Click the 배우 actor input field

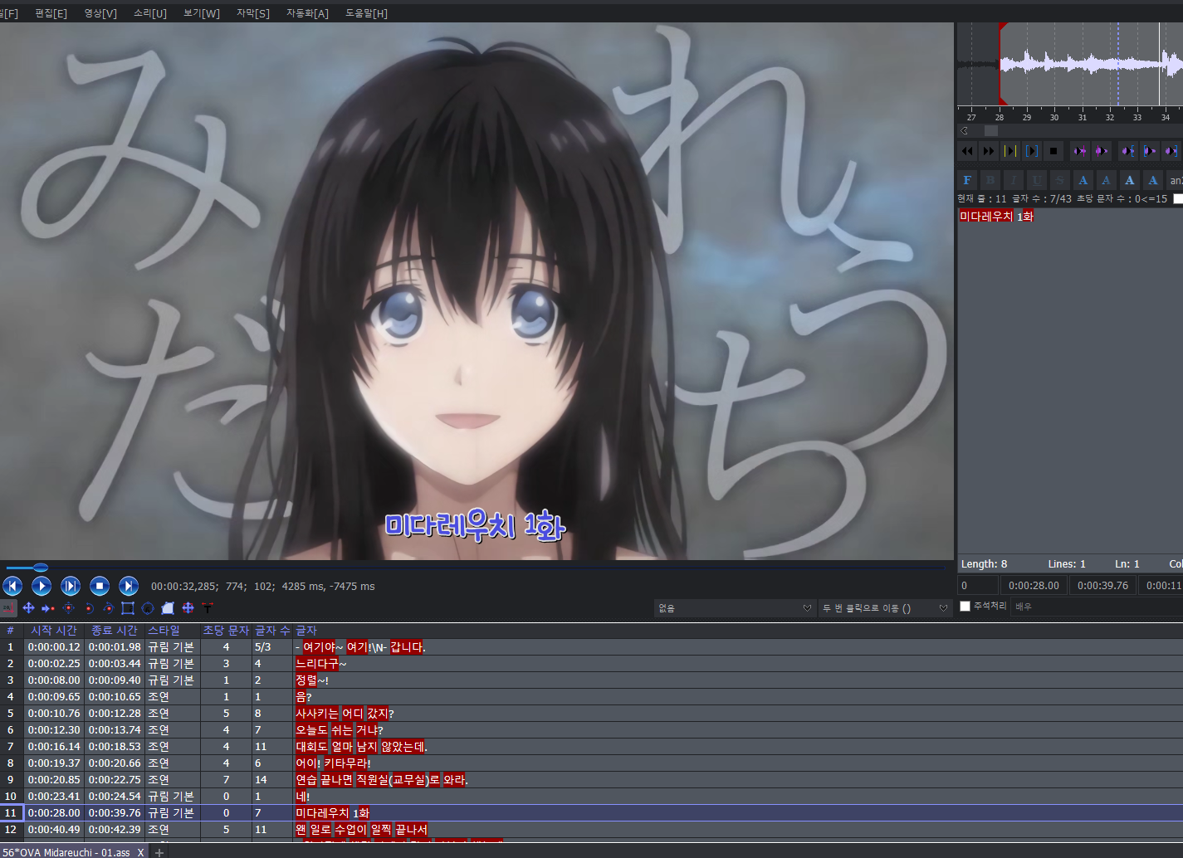point(1097,607)
